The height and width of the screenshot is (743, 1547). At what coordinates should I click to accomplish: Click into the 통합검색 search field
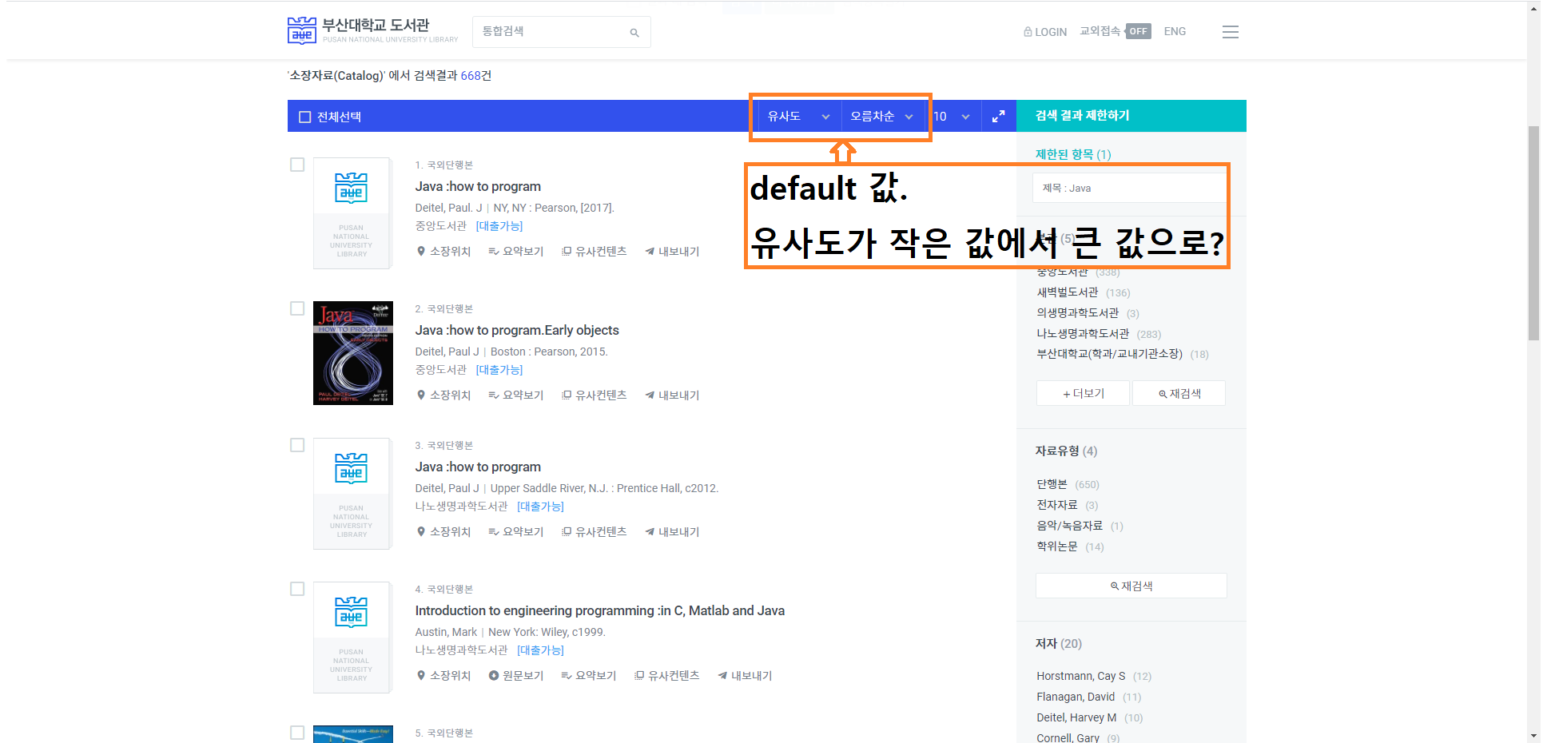pyautogui.click(x=551, y=32)
